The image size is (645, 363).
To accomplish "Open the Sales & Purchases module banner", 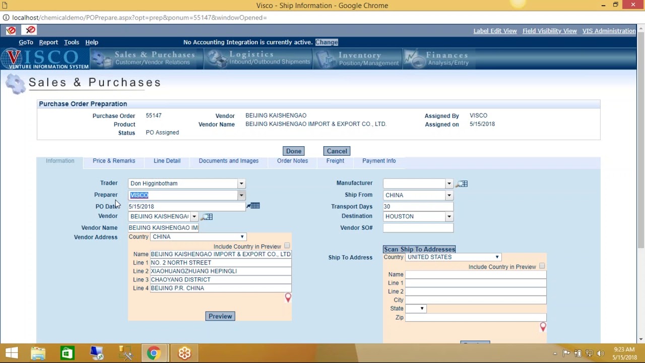I will [147, 58].
